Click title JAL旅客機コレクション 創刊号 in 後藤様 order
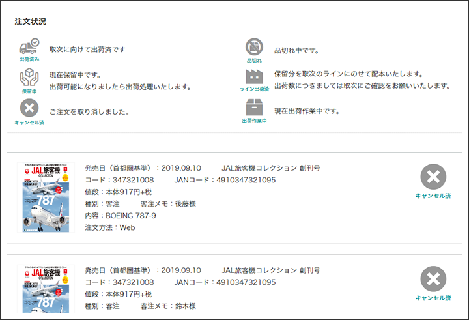Viewport: 469px width, 320px height. pyautogui.click(x=271, y=168)
